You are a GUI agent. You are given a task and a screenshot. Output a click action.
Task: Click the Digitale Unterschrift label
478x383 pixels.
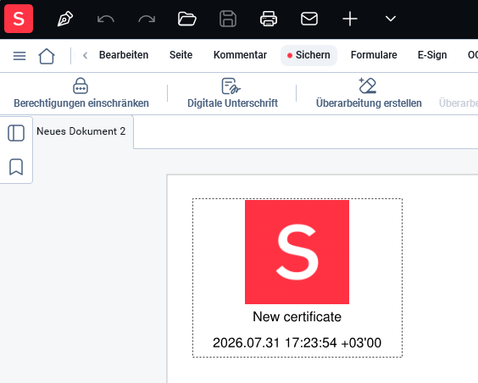(x=232, y=103)
